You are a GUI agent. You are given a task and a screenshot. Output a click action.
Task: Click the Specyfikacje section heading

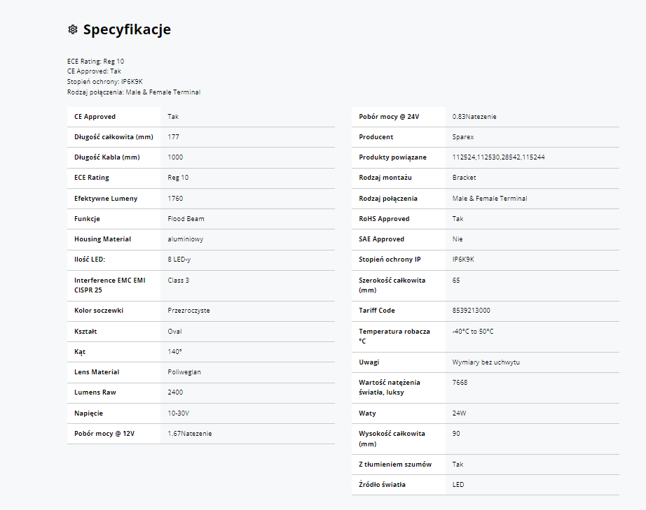(127, 29)
